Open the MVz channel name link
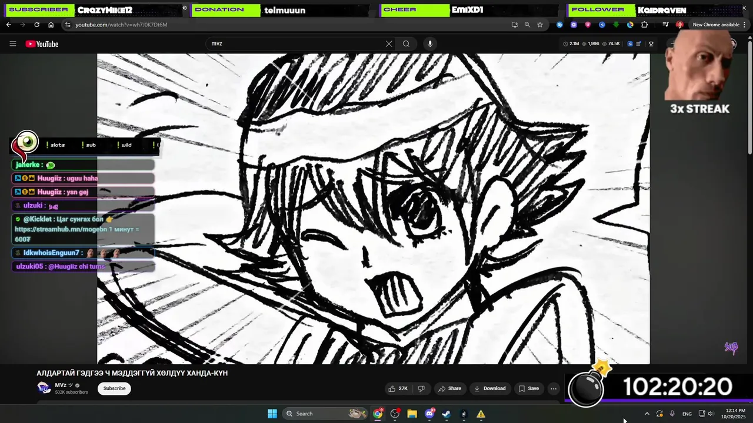This screenshot has height=423, width=753. click(x=64, y=385)
